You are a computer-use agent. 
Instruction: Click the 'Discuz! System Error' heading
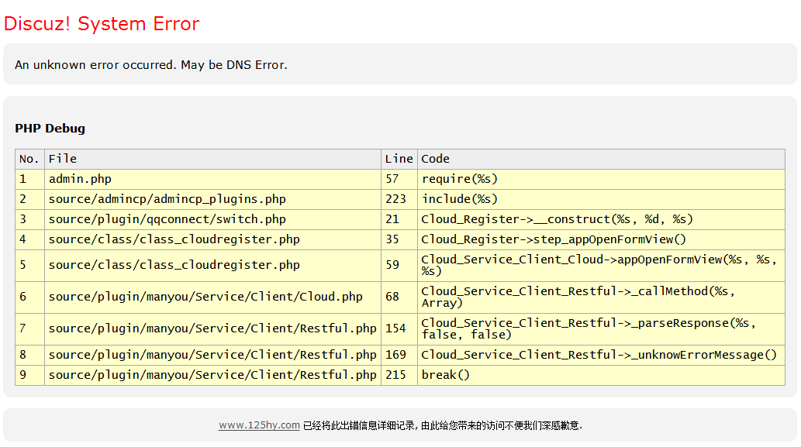102,24
